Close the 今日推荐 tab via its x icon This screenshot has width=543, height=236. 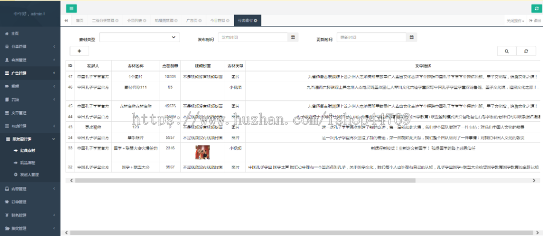(x=228, y=21)
